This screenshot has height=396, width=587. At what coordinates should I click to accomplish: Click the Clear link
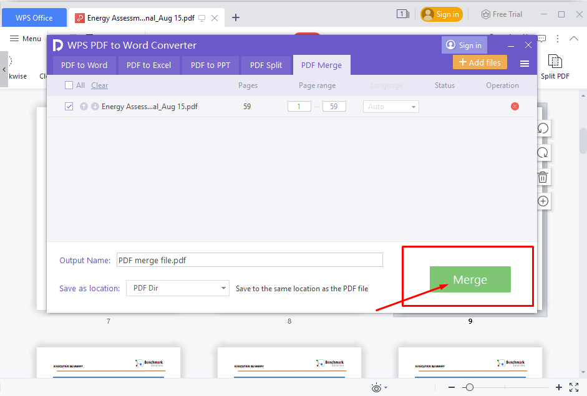(99, 85)
